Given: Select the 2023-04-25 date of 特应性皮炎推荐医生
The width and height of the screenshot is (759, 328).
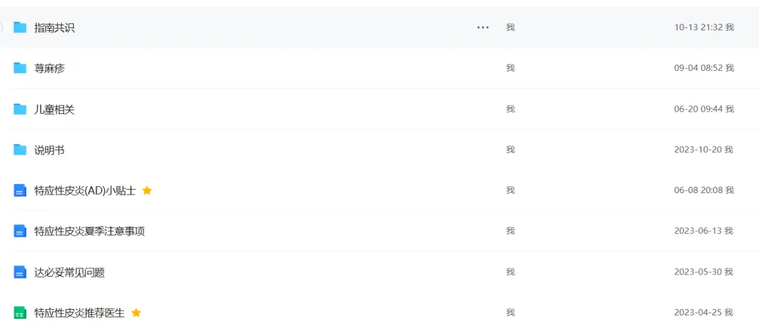Looking at the screenshot, I should [x=699, y=313].
